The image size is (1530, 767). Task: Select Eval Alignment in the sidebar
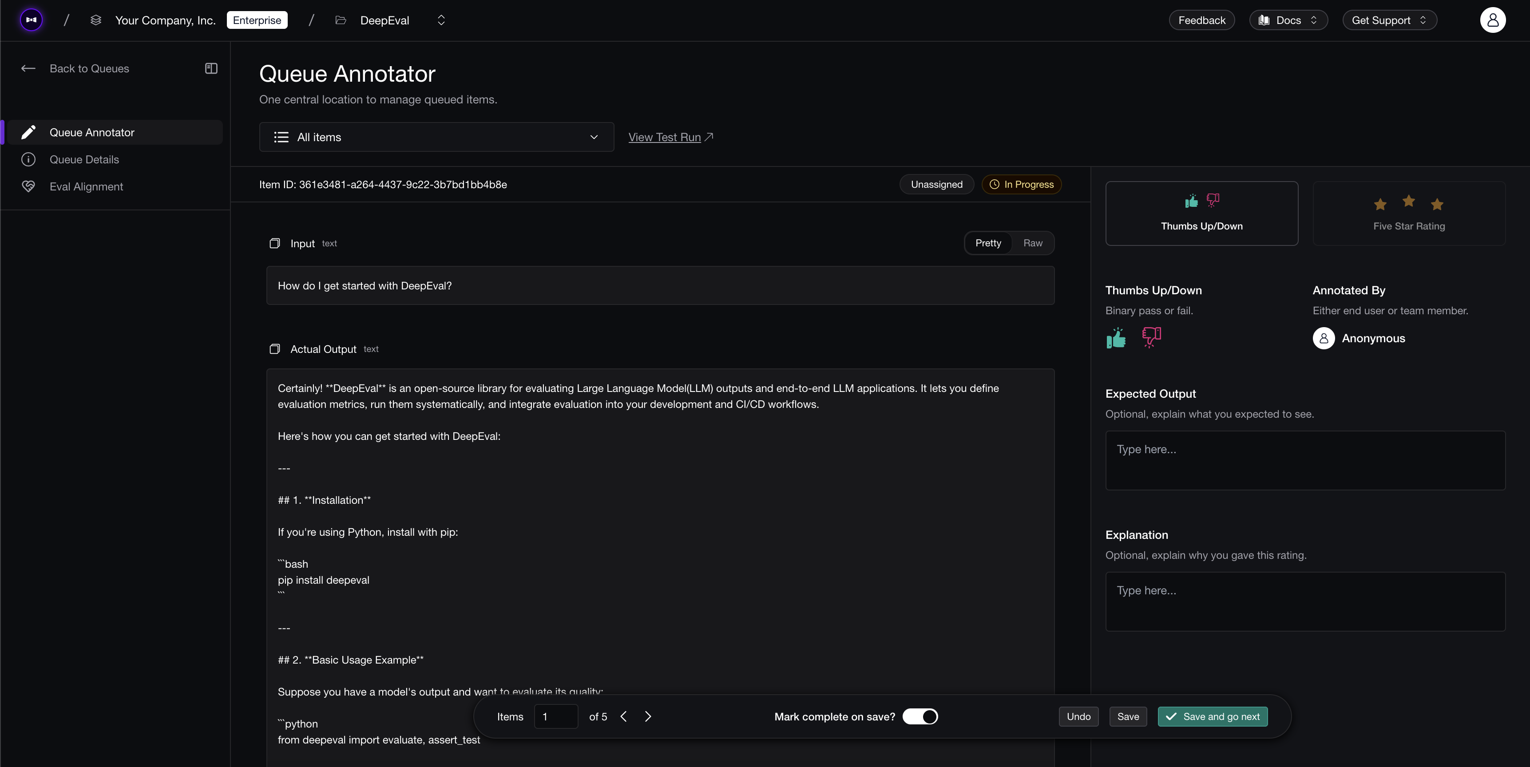coord(86,186)
